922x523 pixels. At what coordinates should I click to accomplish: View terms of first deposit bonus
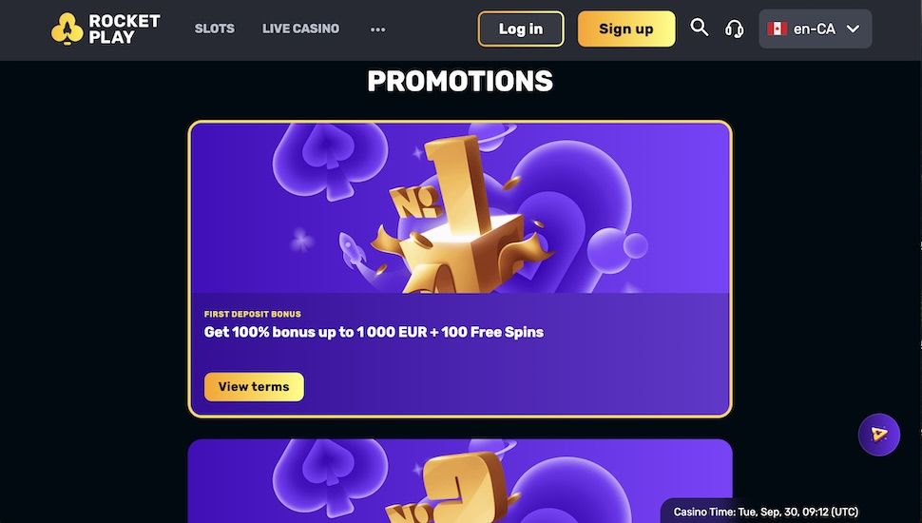(254, 387)
